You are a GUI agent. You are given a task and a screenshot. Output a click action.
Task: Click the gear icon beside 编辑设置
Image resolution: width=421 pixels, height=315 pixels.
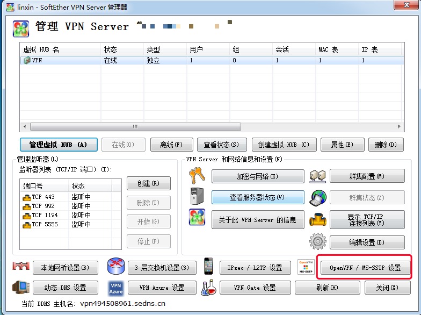[x=318, y=241]
